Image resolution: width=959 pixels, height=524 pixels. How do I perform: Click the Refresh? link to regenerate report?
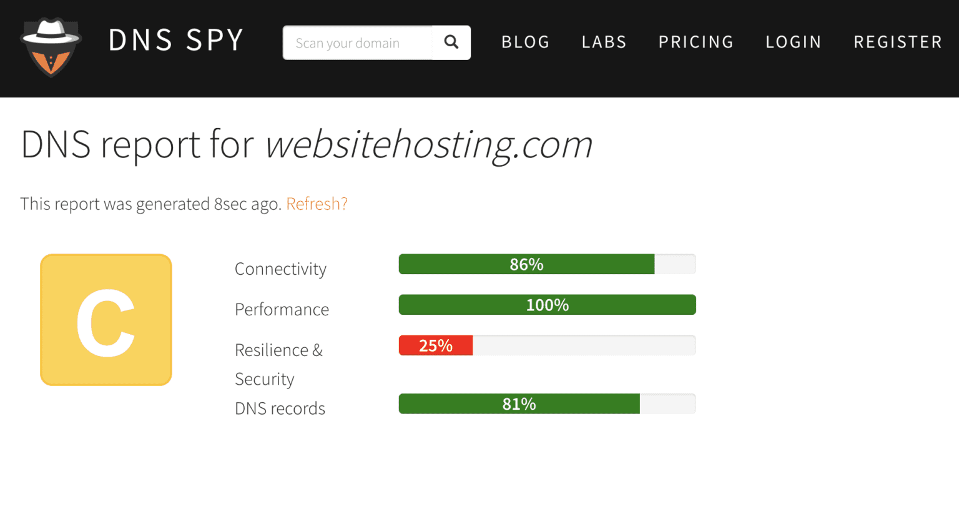click(x=317, y=204)
